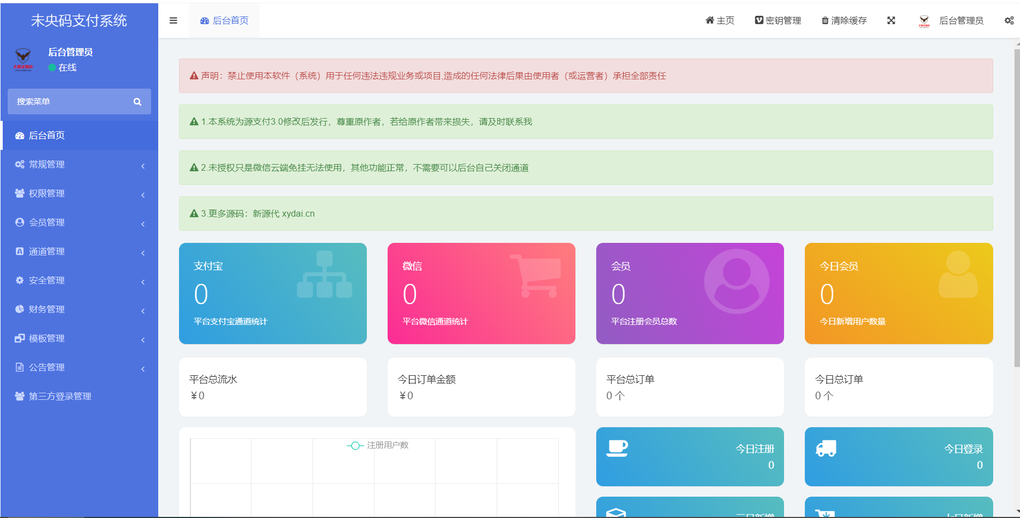
Task: Open the settings gear icon at top right
Action: (1009, 20)
